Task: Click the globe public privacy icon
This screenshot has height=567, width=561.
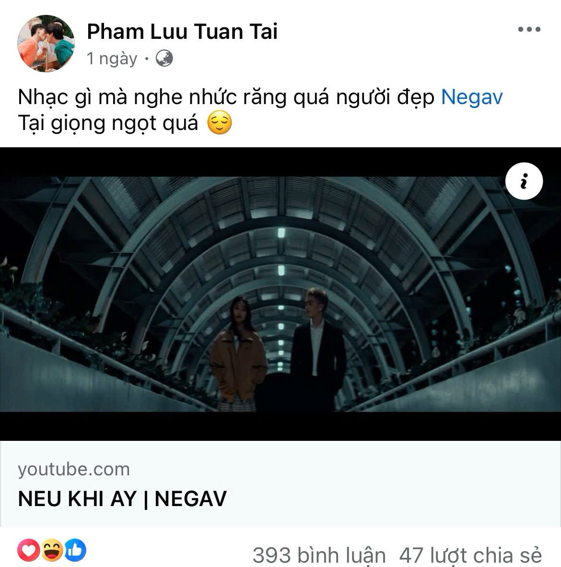Action: (x=164, y=58)
